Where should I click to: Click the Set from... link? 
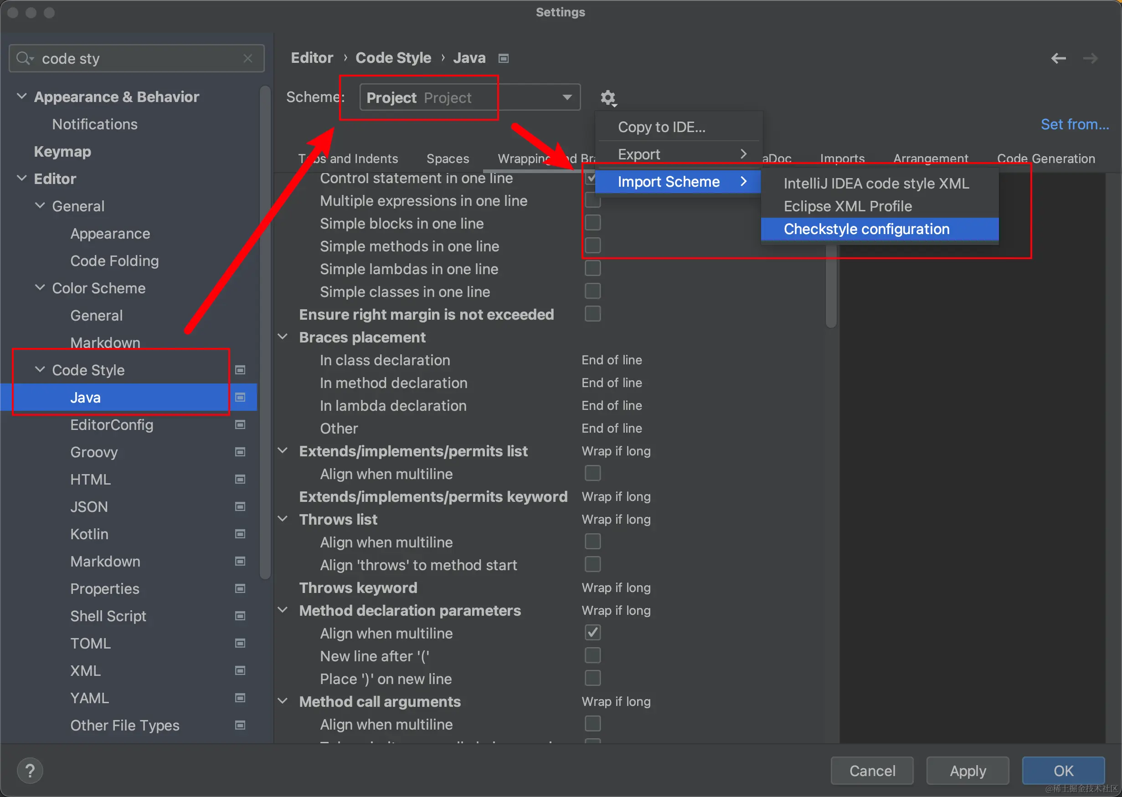(1074, 124)
